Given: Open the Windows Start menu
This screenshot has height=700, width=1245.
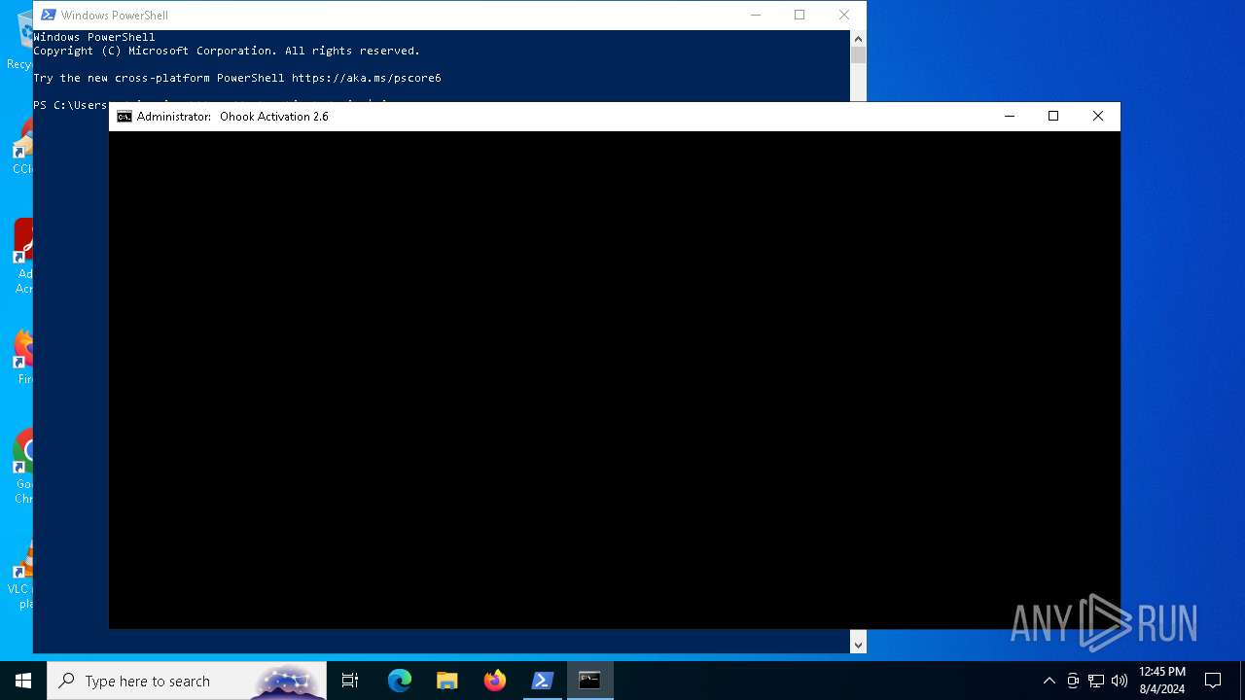Looking at the screenshot, I should tap(23, 681).
